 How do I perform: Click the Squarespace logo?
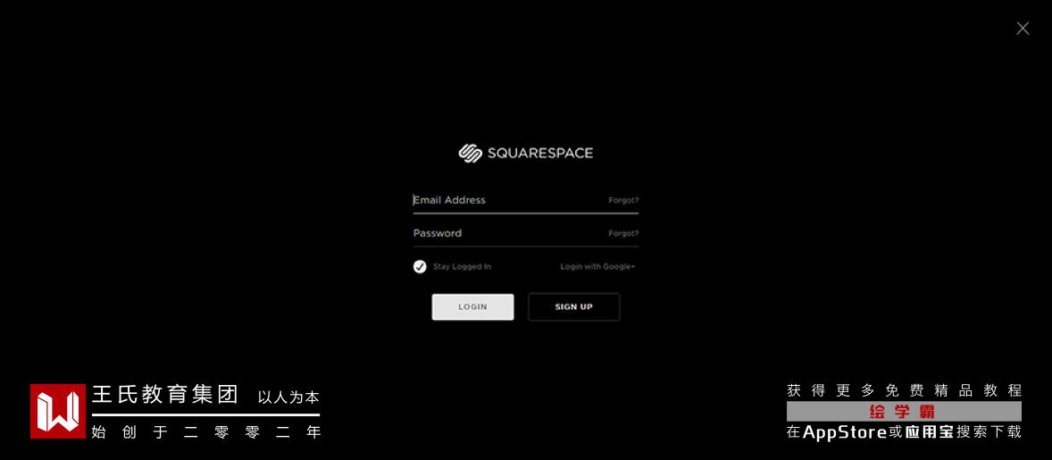pyautogui.click(x=526, y=153)
